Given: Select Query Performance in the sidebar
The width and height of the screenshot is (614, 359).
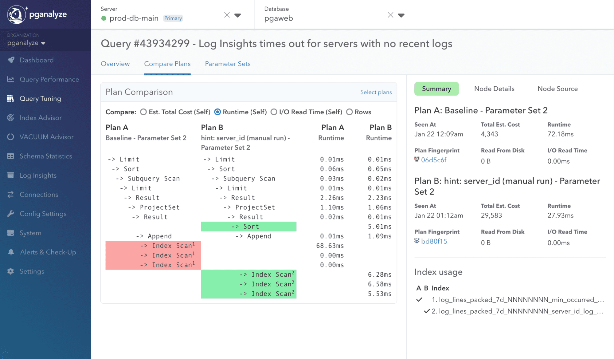Looking at the screenshot, I should tap(49, 79).
